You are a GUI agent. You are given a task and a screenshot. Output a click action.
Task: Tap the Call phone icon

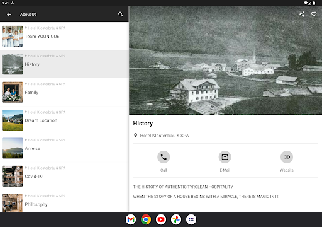pyautogui.click(x=164, y=157)
